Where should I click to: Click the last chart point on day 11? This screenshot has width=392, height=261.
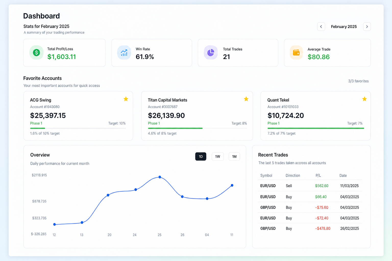(232, 185)
